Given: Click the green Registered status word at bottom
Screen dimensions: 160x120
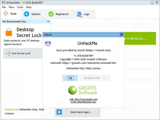Looking at the screenshot, I should click(x=11, y=110).
